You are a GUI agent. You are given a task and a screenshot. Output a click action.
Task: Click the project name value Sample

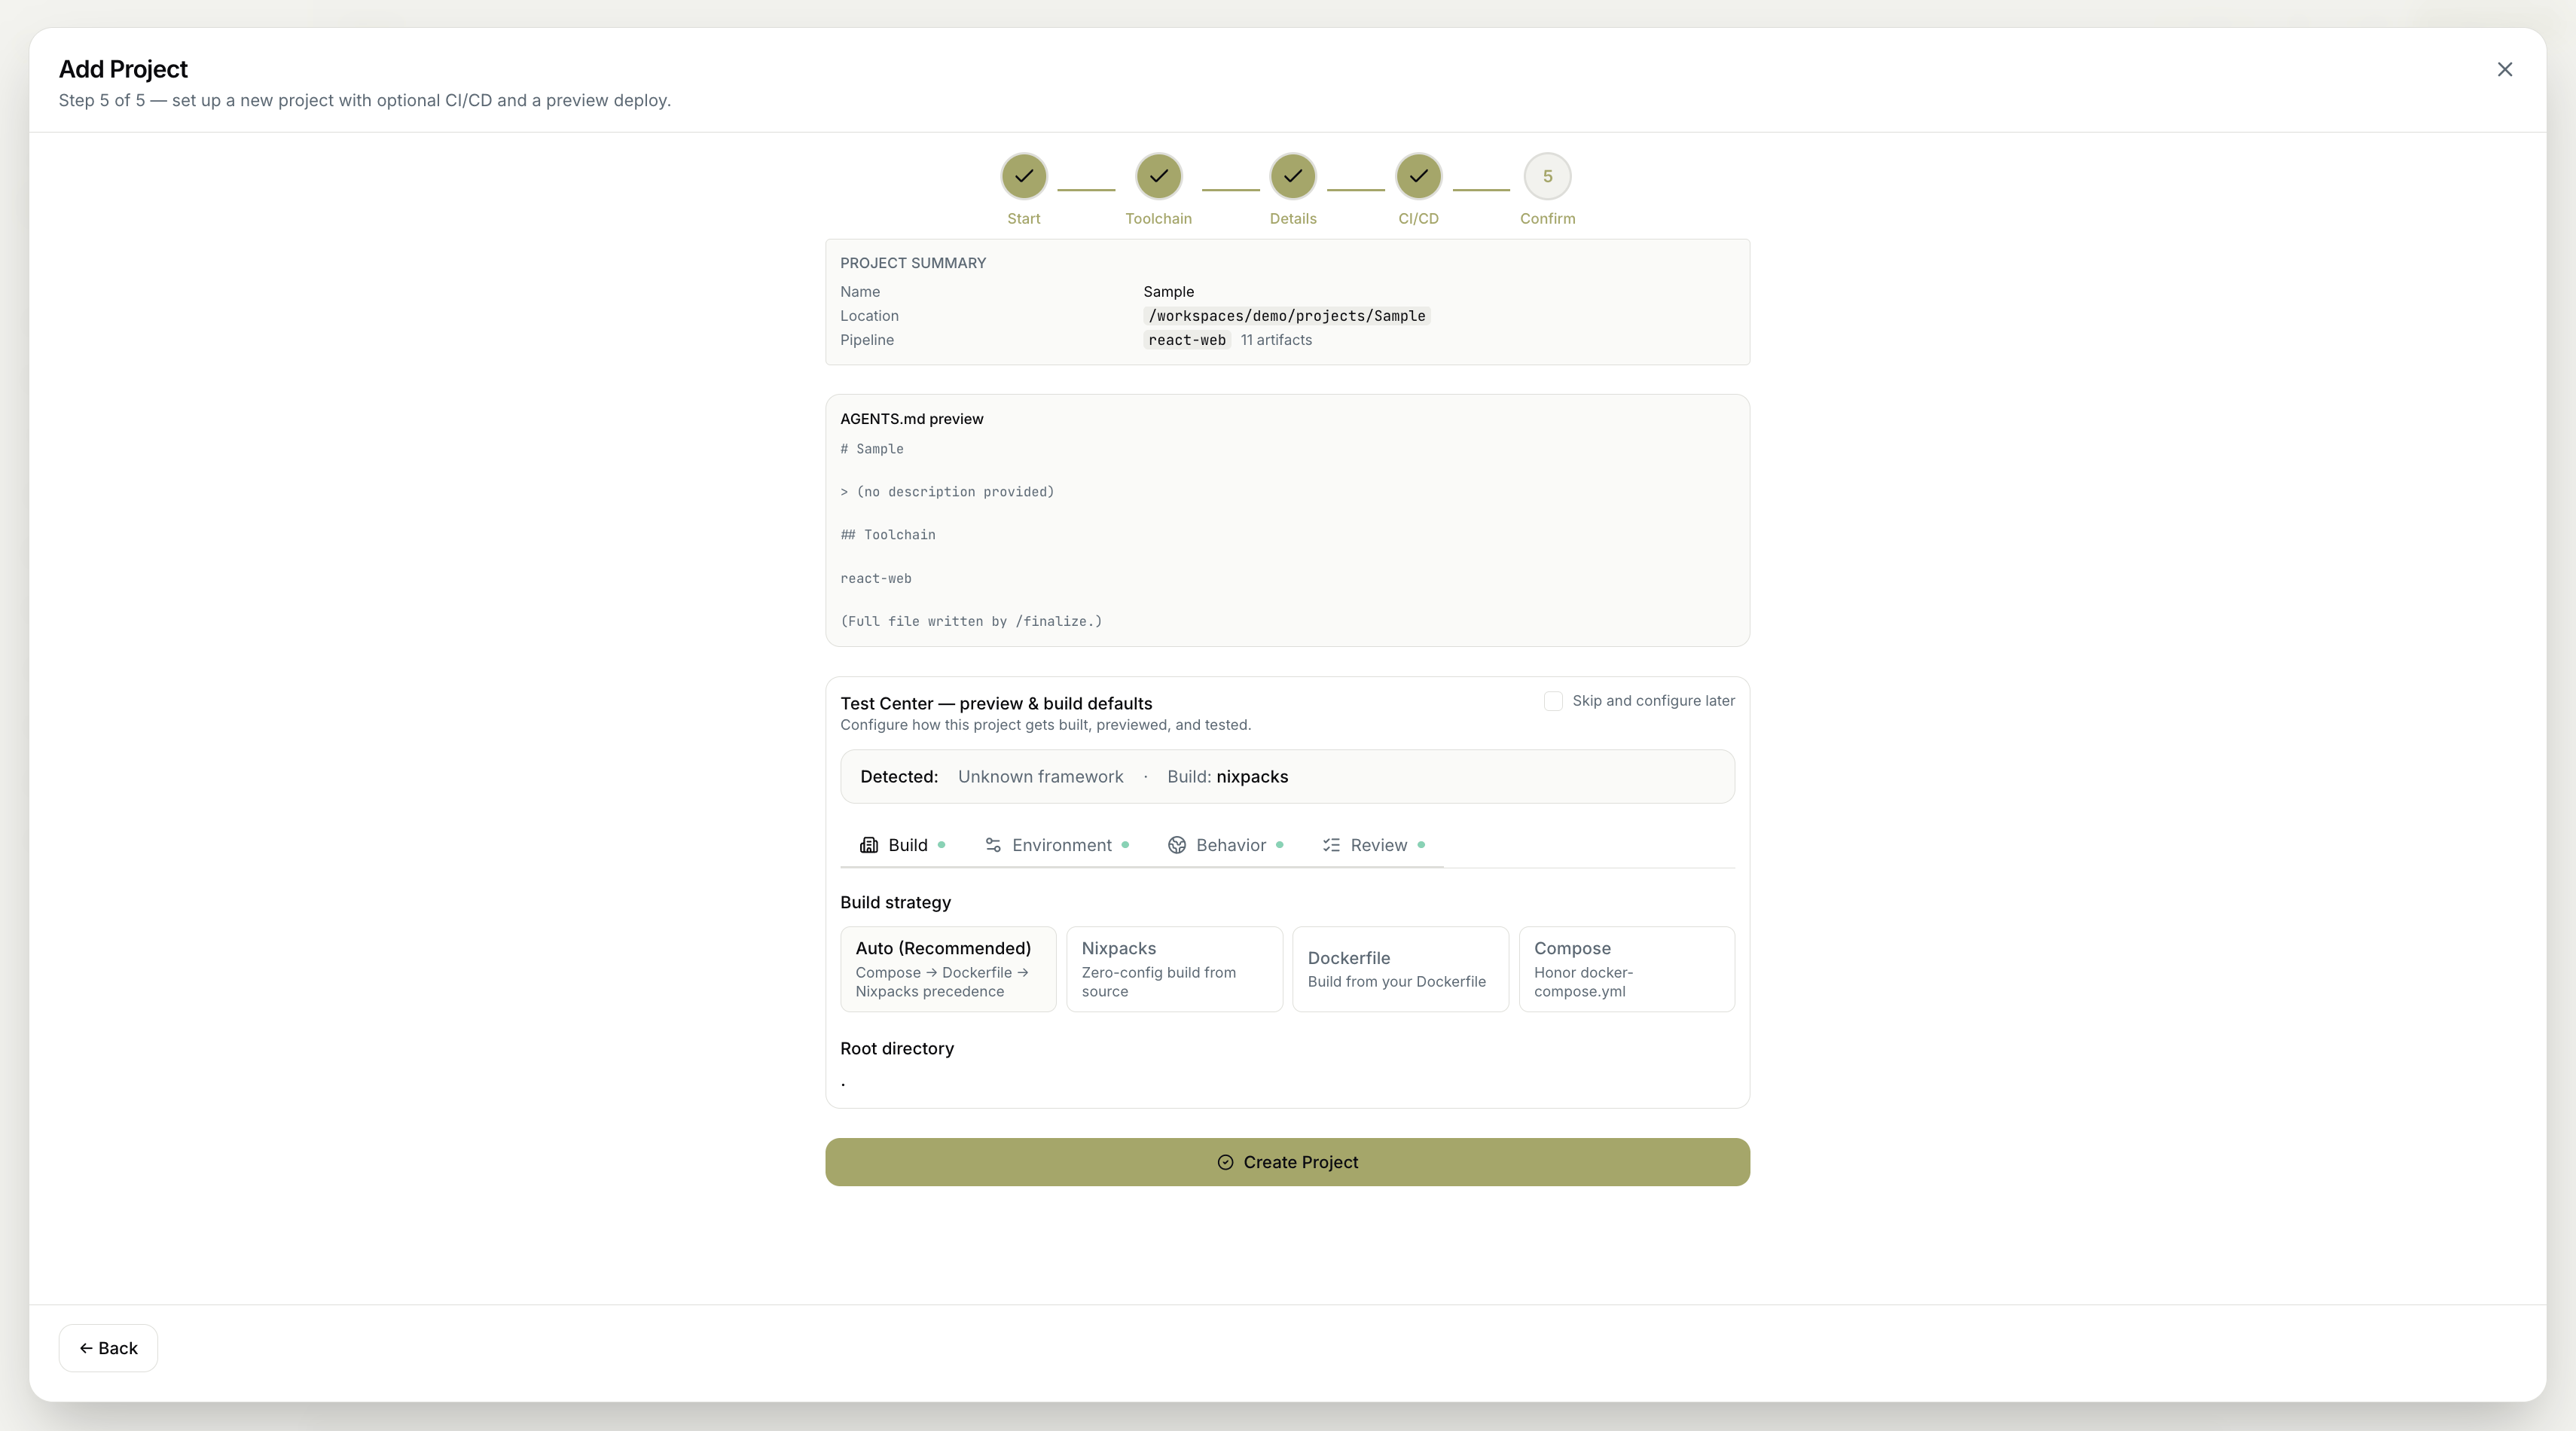tap(1168, 292)
